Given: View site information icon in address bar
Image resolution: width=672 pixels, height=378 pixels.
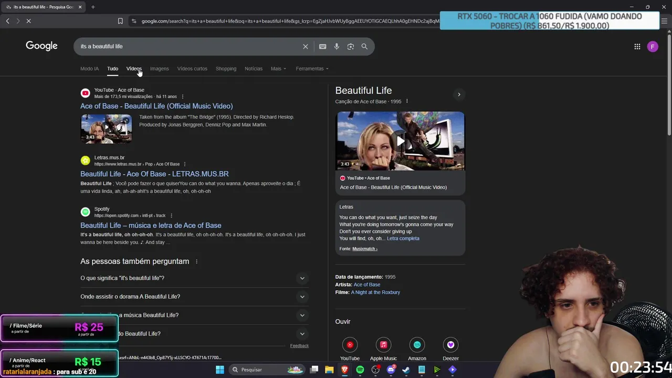Looking at the screenshot, I should [134, 21].
